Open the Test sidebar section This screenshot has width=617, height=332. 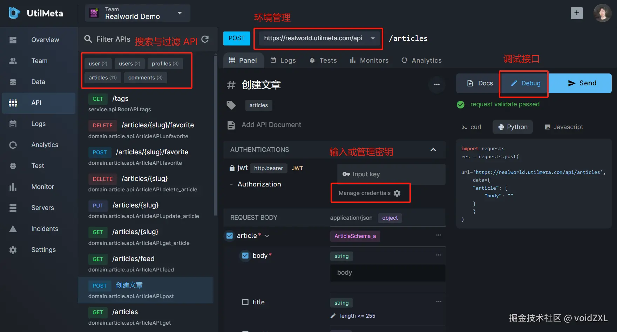(39, 166)
